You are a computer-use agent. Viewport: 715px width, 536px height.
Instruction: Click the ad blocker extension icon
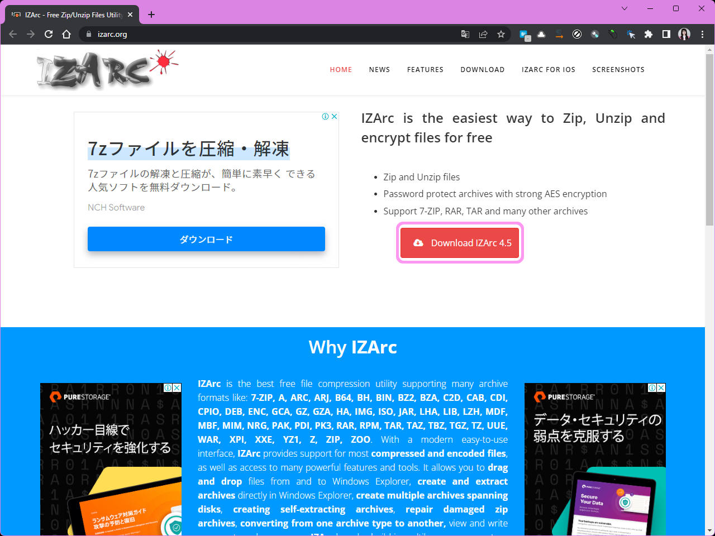click(x=577, y=34)
